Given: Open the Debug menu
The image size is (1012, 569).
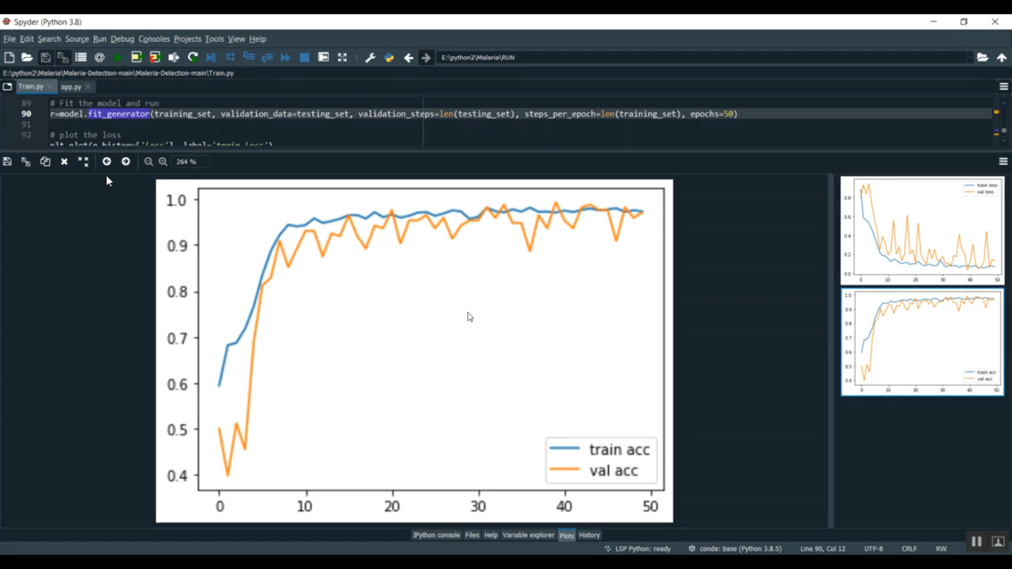Looking at the screenshot, I should coord(122,39).
